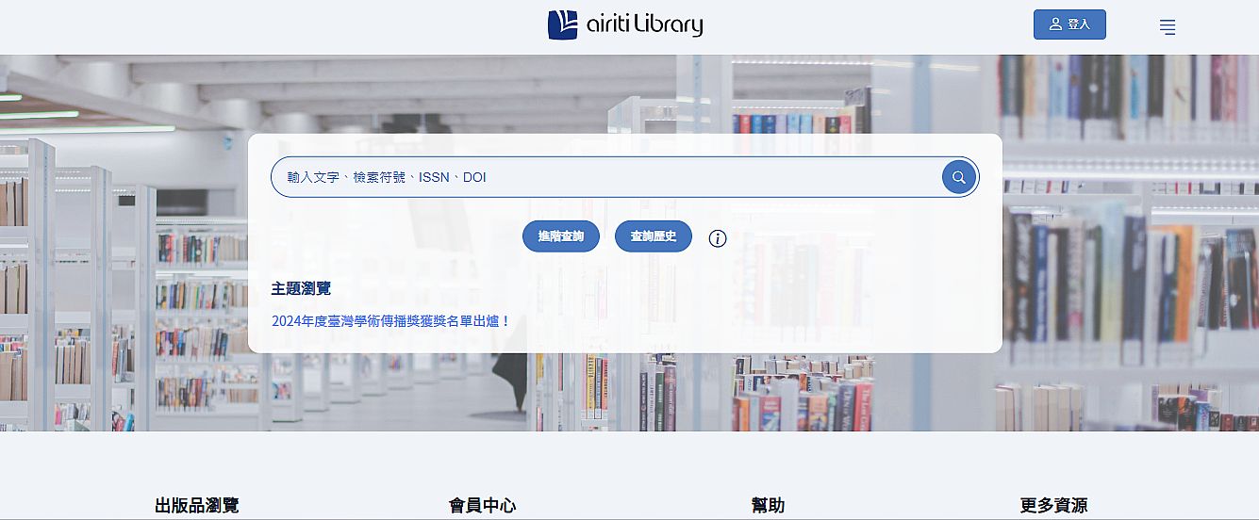Open the 更多資源 resources section
Screen dimensions: 1259x520
(1053, 506)
